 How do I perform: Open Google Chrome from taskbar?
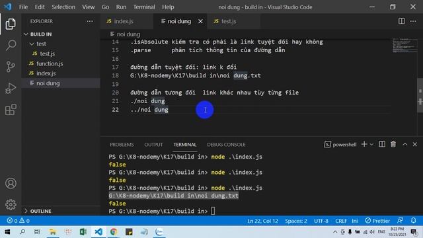point(114,231)
